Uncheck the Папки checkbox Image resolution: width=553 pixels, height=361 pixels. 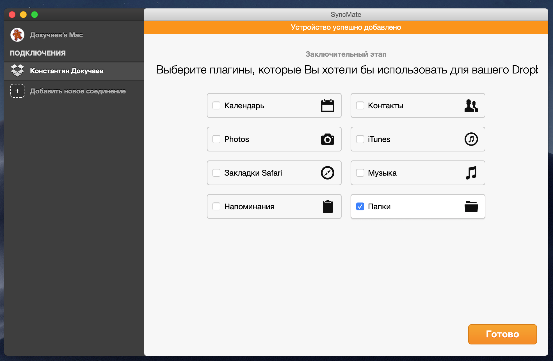click(360, 207)
